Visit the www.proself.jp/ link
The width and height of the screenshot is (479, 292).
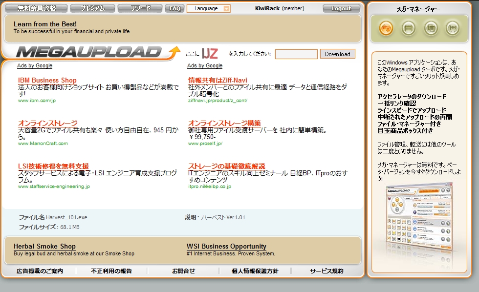click(x=205, y=144)
